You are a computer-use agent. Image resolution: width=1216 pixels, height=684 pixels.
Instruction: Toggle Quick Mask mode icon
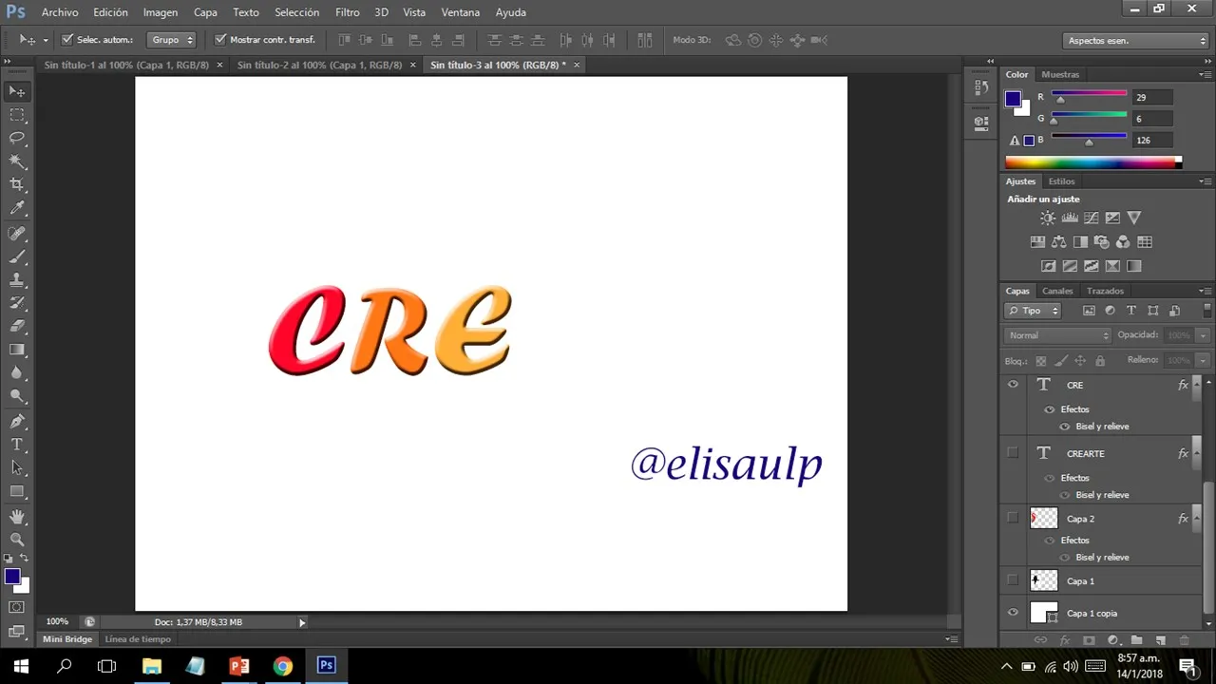17,607
